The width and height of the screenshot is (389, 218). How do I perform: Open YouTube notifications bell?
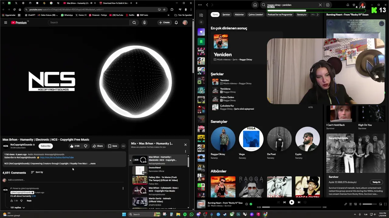(176, 22)
